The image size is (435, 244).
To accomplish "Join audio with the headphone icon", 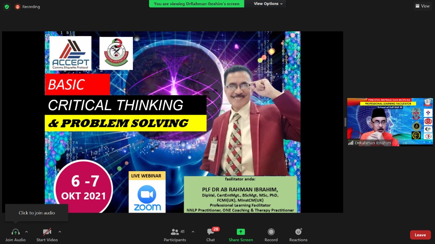I will (x=15, y=232).
